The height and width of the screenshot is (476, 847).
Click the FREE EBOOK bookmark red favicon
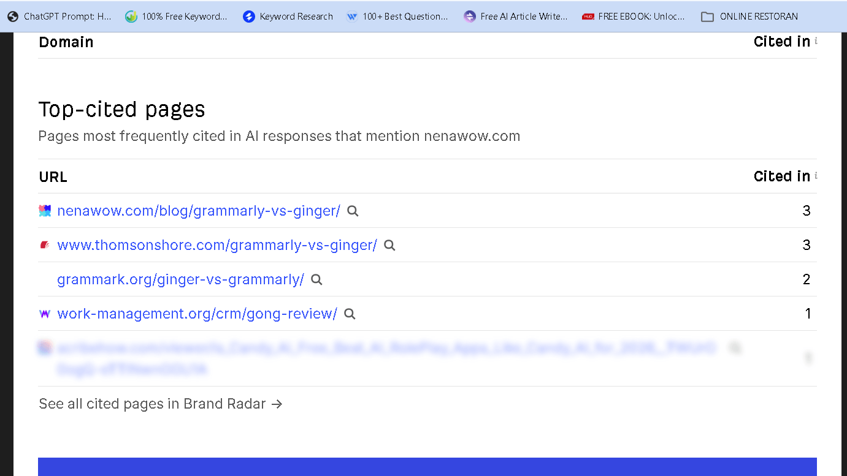(588, 17)
